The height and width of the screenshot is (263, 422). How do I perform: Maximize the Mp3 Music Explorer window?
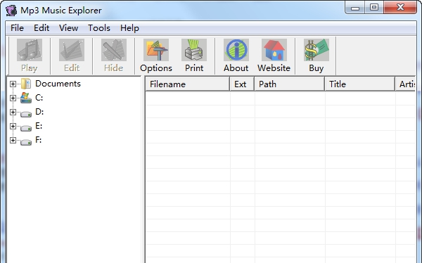pyautogui.click(x=374, y=8)
